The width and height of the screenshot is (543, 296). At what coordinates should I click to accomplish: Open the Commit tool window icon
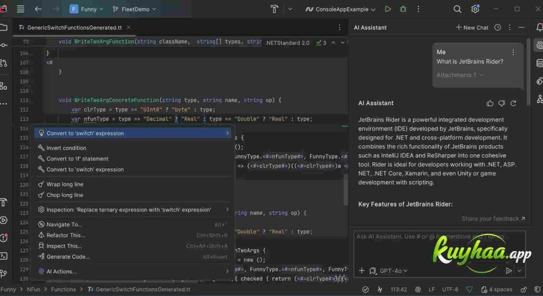pyautogui.click(x=4, y=46)
